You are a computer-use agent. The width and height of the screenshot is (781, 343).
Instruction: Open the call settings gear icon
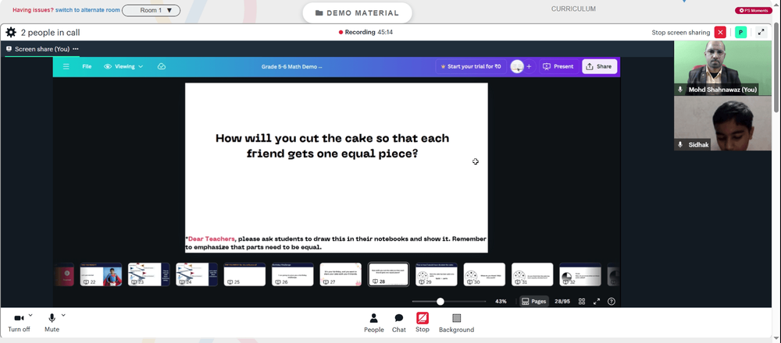11,33
